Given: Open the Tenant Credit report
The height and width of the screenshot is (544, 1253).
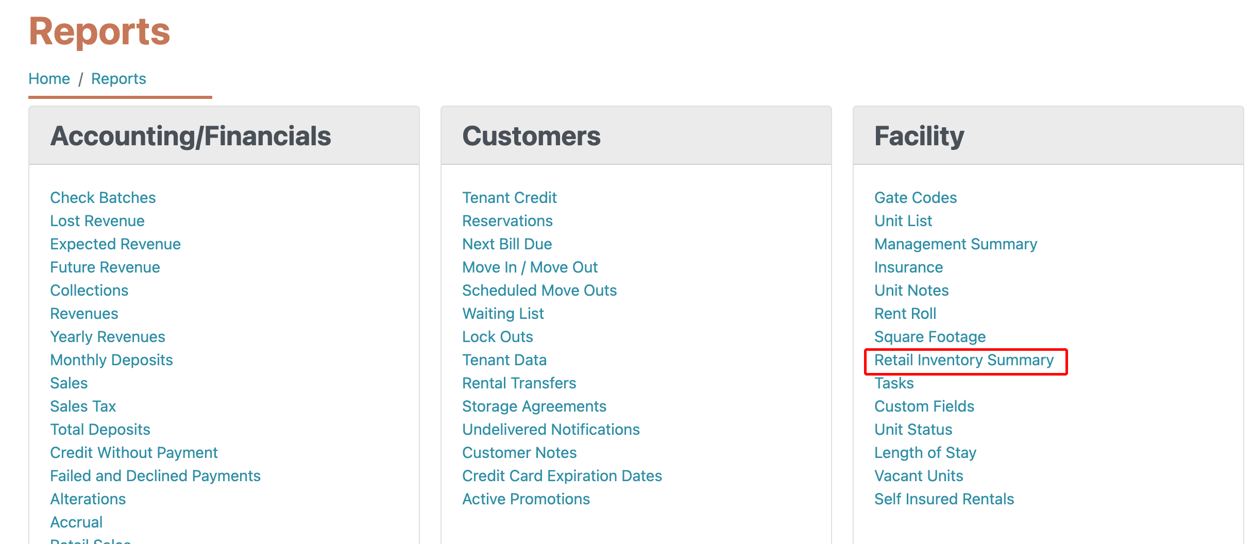Looking at the screenshot, I should coord(509,198).
